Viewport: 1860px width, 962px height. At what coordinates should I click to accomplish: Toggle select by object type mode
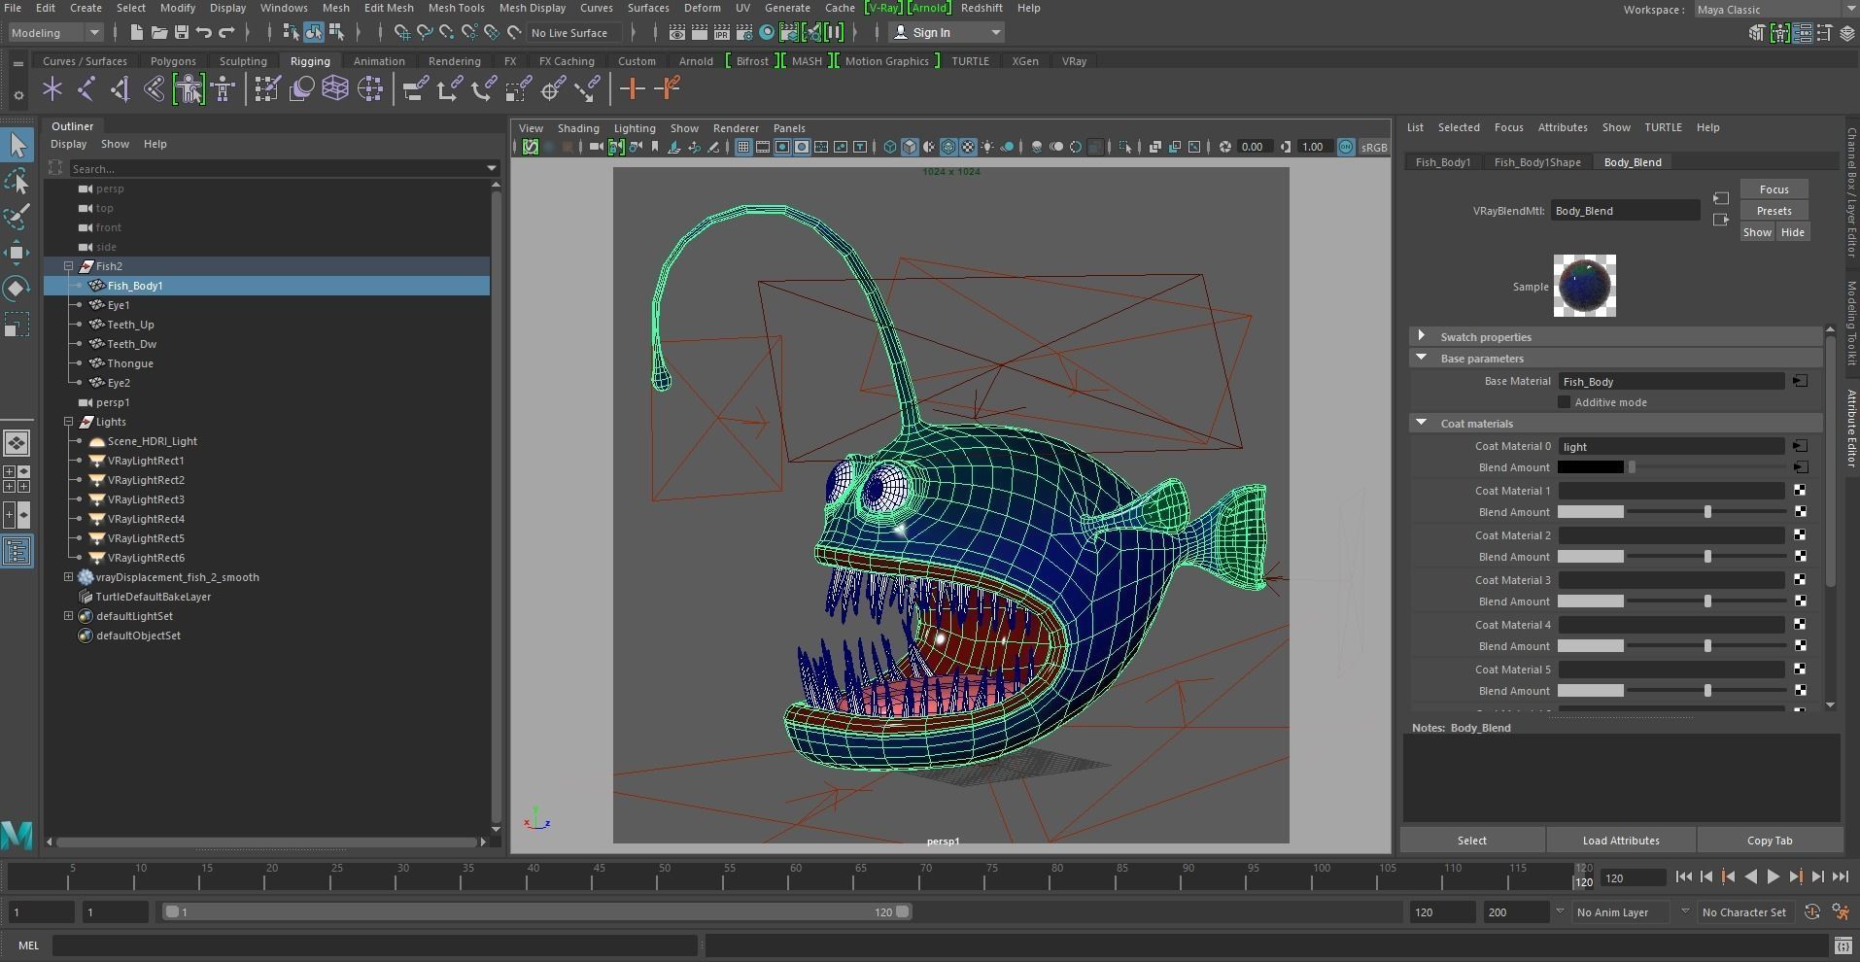click(314, 33)
